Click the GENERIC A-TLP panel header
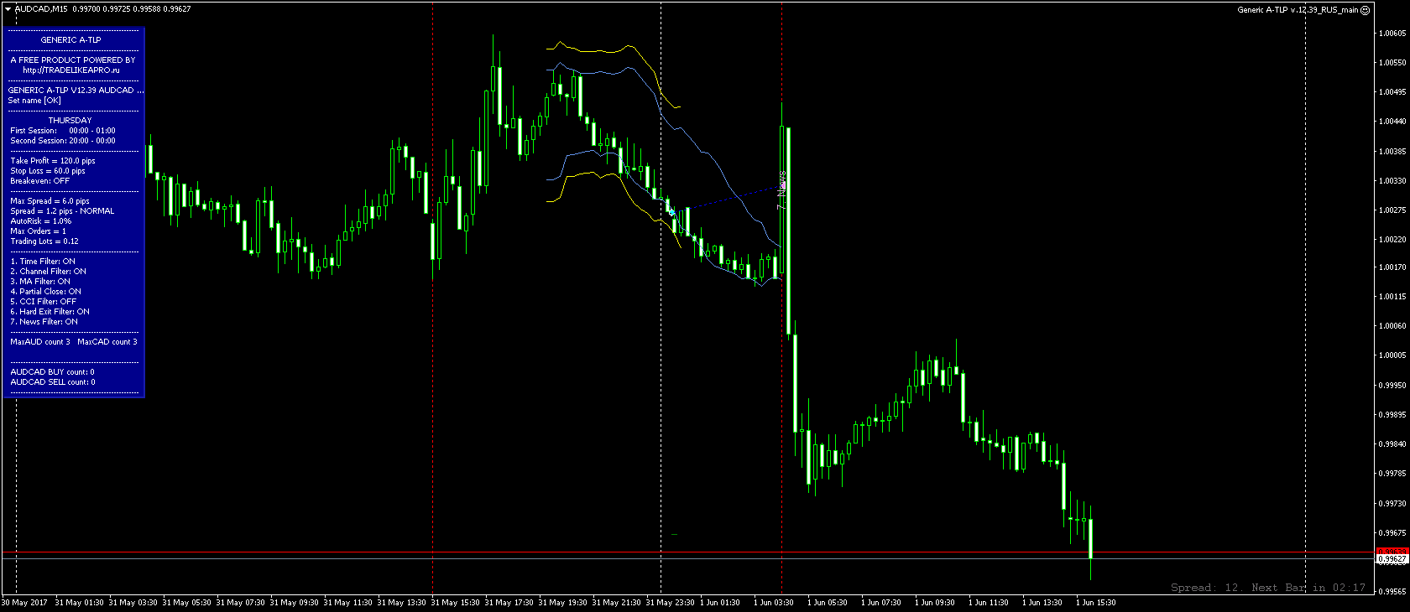 (70, 40)
